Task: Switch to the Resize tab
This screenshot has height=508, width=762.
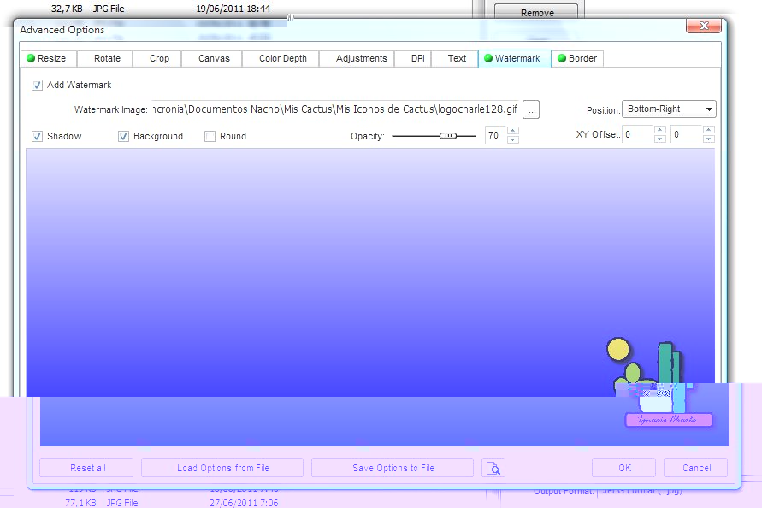Action: pyautogui.click(x=49, y=58)
